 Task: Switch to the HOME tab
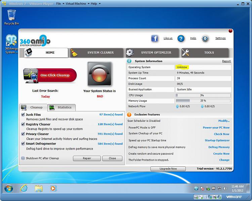pos(46,53)
